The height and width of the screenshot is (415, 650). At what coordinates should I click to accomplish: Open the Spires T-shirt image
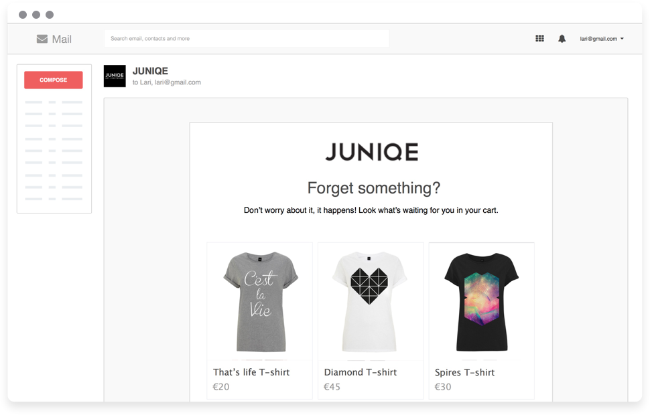(482, 301)
